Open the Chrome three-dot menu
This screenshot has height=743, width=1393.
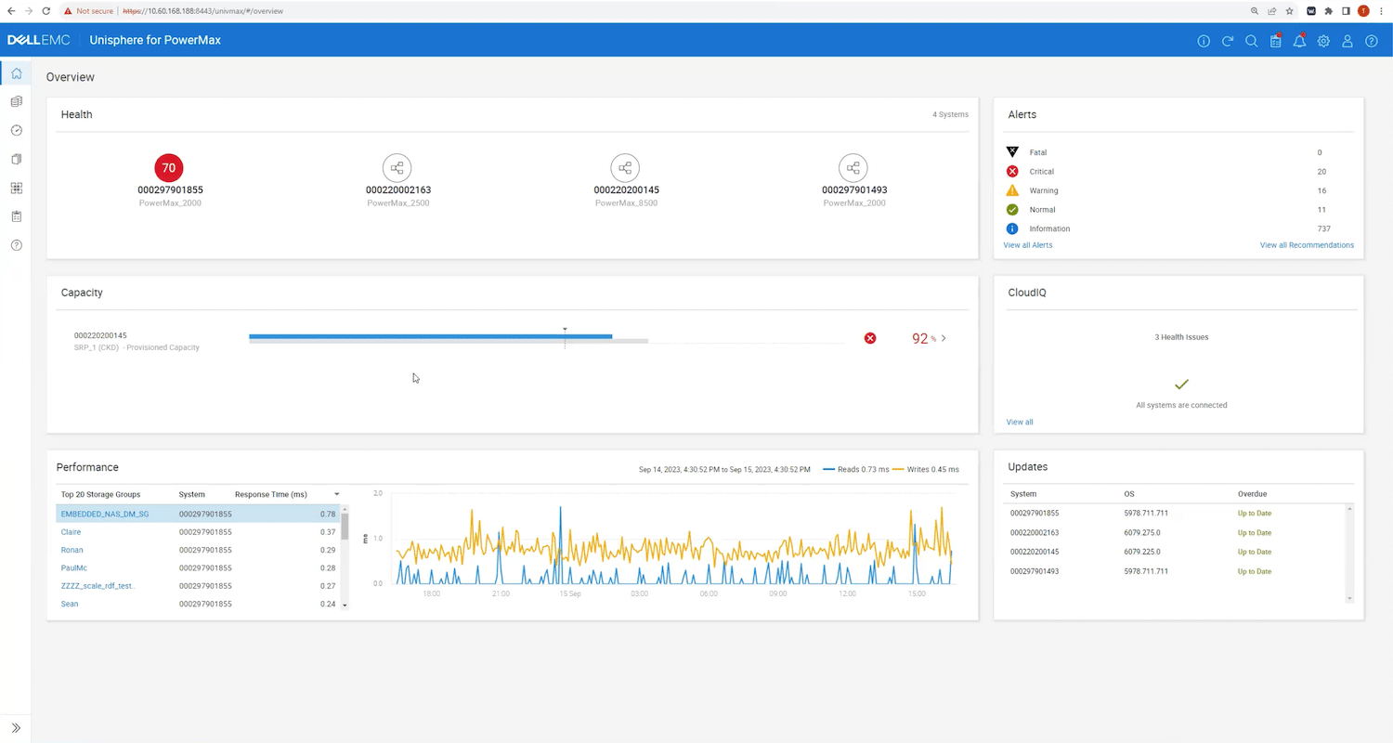[x=1380, y=11]
